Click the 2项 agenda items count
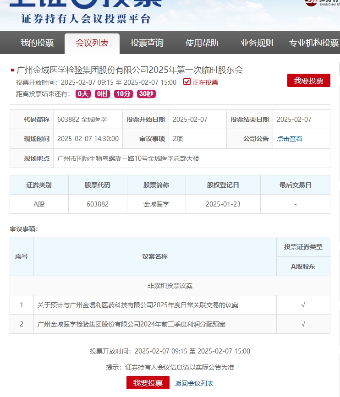The width and height of the screenshot is (340, 397). pyautogui.click(x=178, y=139)
